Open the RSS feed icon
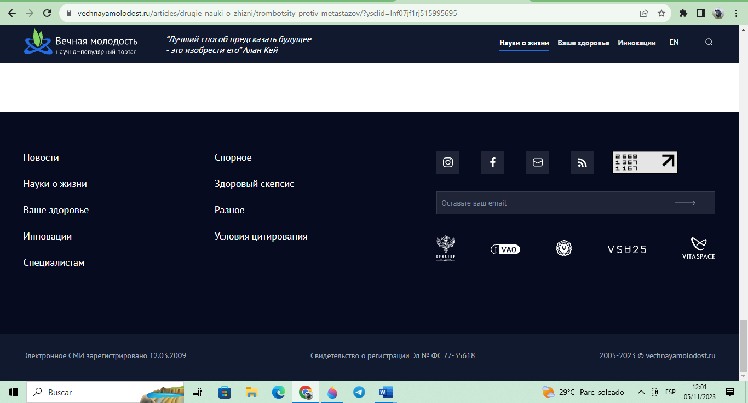This screenshot has width=748, height=403. [x=582, y=162]
